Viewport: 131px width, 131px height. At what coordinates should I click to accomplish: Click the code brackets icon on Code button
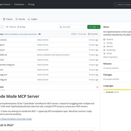pyautogui.click(x=90, y=27)
